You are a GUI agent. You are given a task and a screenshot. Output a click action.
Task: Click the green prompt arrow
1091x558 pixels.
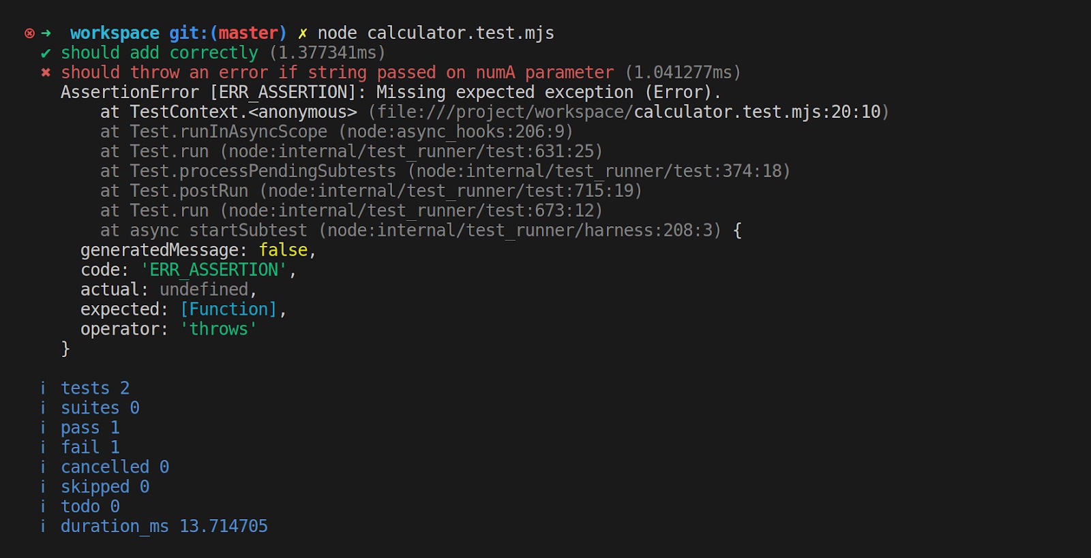pos(46,33)
